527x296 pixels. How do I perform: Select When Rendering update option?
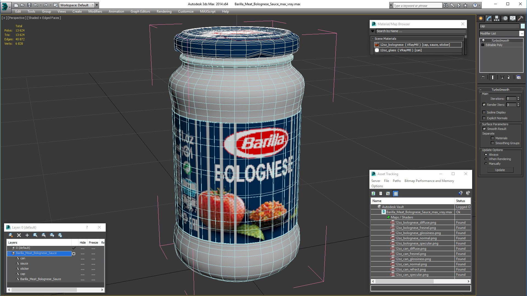[486, 159]
